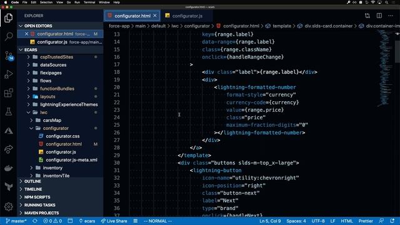Image resolution: width=400 pixels, height=225 pixels.
Task: Change the UTF-8 file encoding
Action: pos(318,221)
